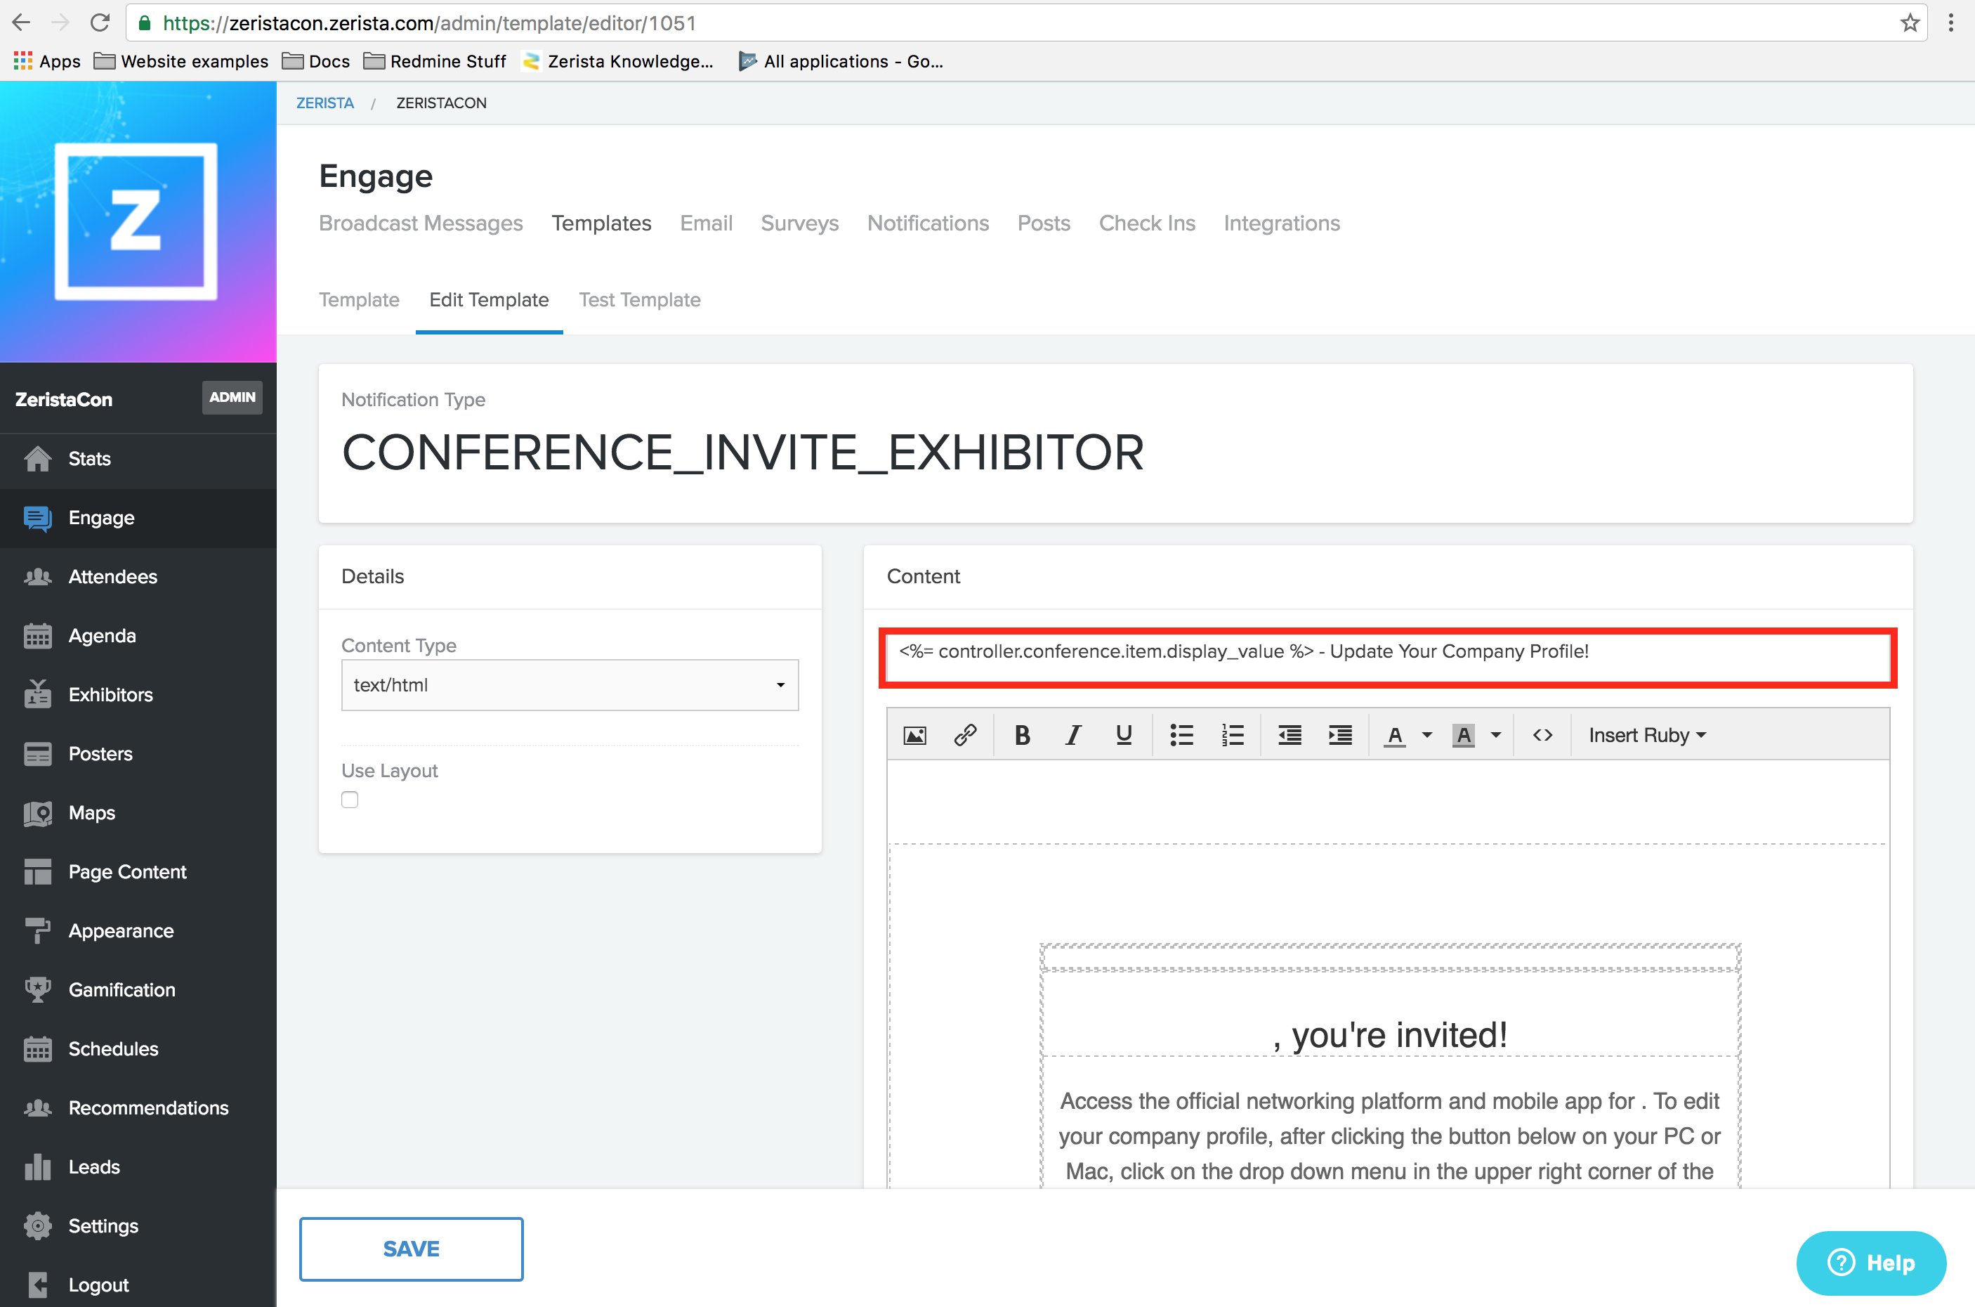Open the Posts section
The height and width of the screenshot is (1307, 1975).
coord(1044,223)
